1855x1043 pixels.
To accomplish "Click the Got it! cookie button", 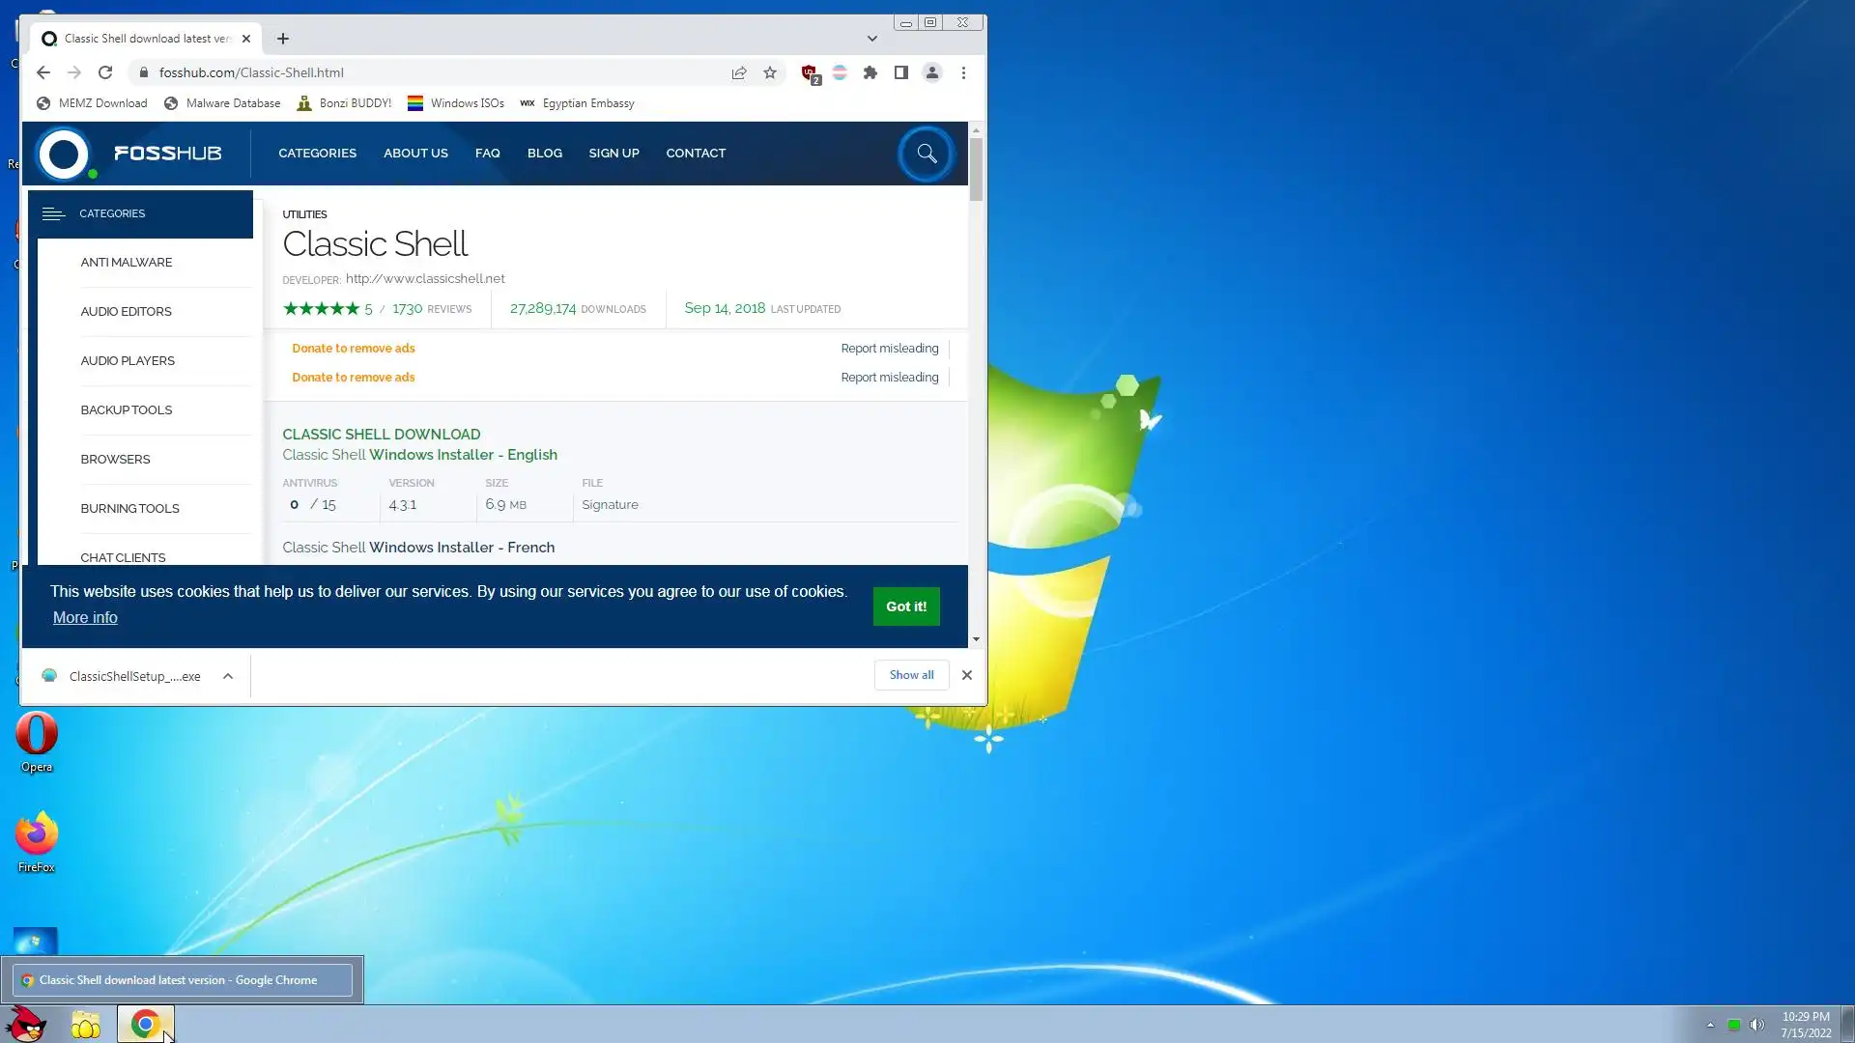I will pyautogui.click(x=905, y=606).
